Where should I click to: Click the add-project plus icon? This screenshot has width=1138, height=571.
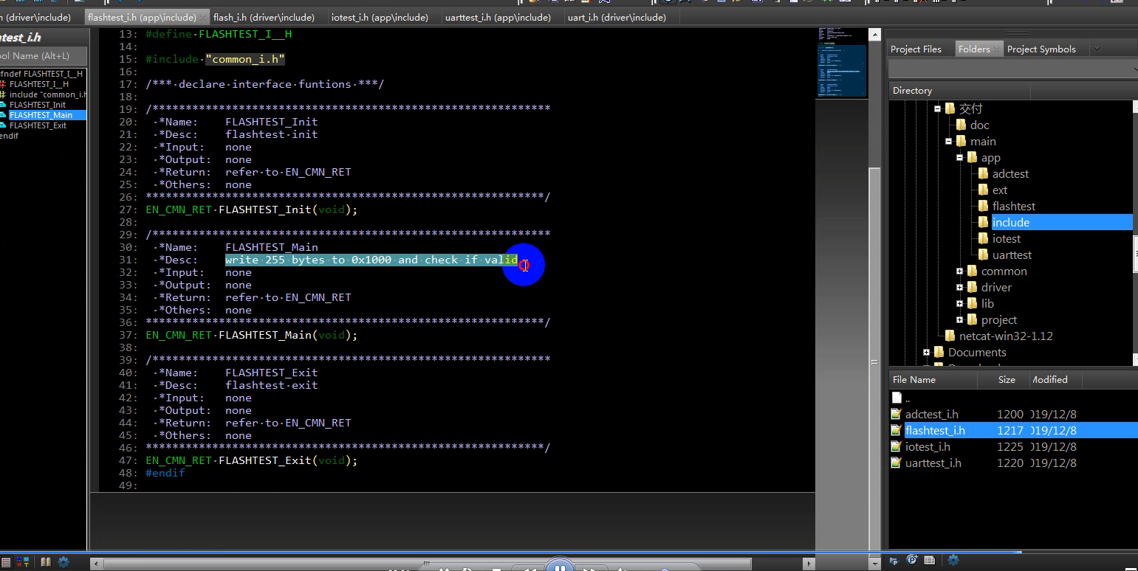pyautogui.click(x=912, y=560)
